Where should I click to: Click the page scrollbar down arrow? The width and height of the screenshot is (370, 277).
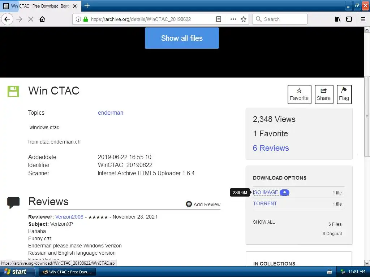pos(367,263)
